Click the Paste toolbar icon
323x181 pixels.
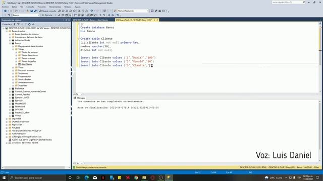click(86, 11)
